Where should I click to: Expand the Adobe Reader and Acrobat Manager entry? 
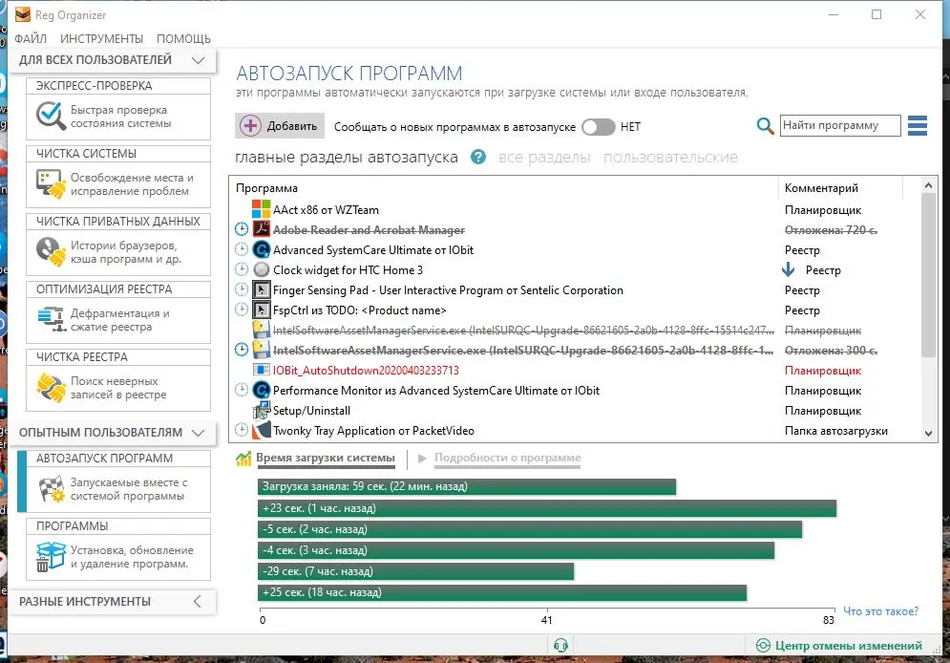(240, 229)
